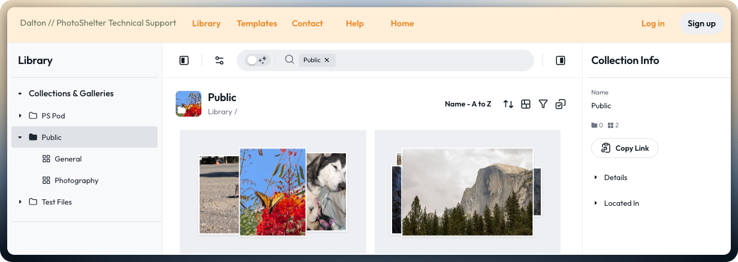Click the select-all checkmark icon
738x262 pixels.
click(561, 104)
